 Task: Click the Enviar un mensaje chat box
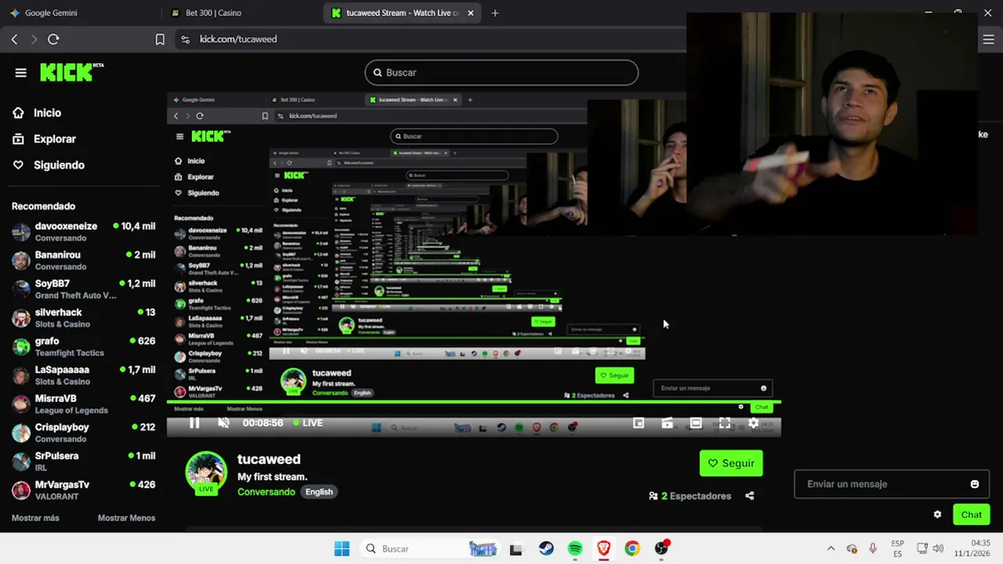[x=892, y=484]
